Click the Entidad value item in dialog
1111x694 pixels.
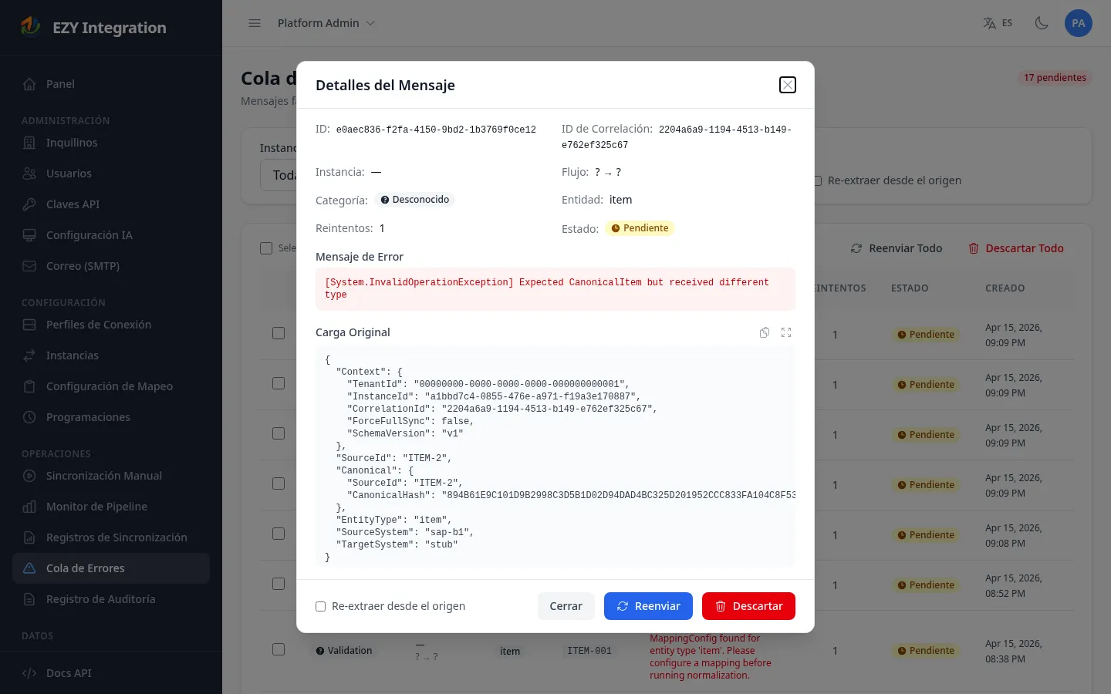click(x=620, y=200)
